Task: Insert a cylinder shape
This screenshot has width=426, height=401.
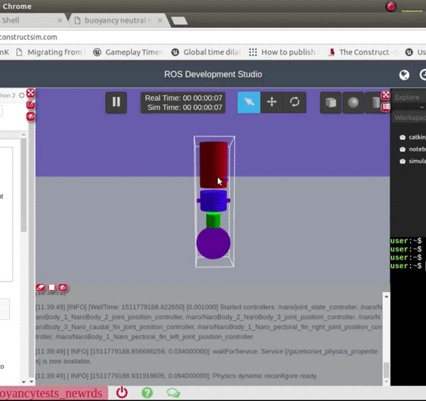Action: [376, 102]
